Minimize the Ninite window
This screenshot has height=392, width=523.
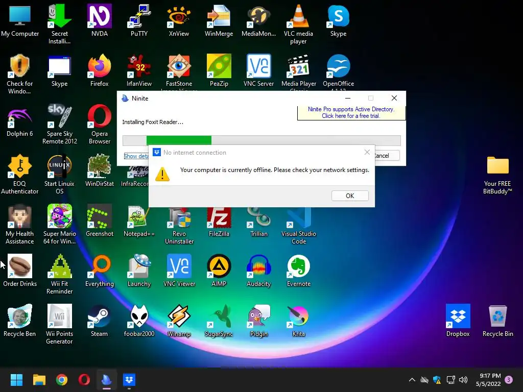(347, 98)
